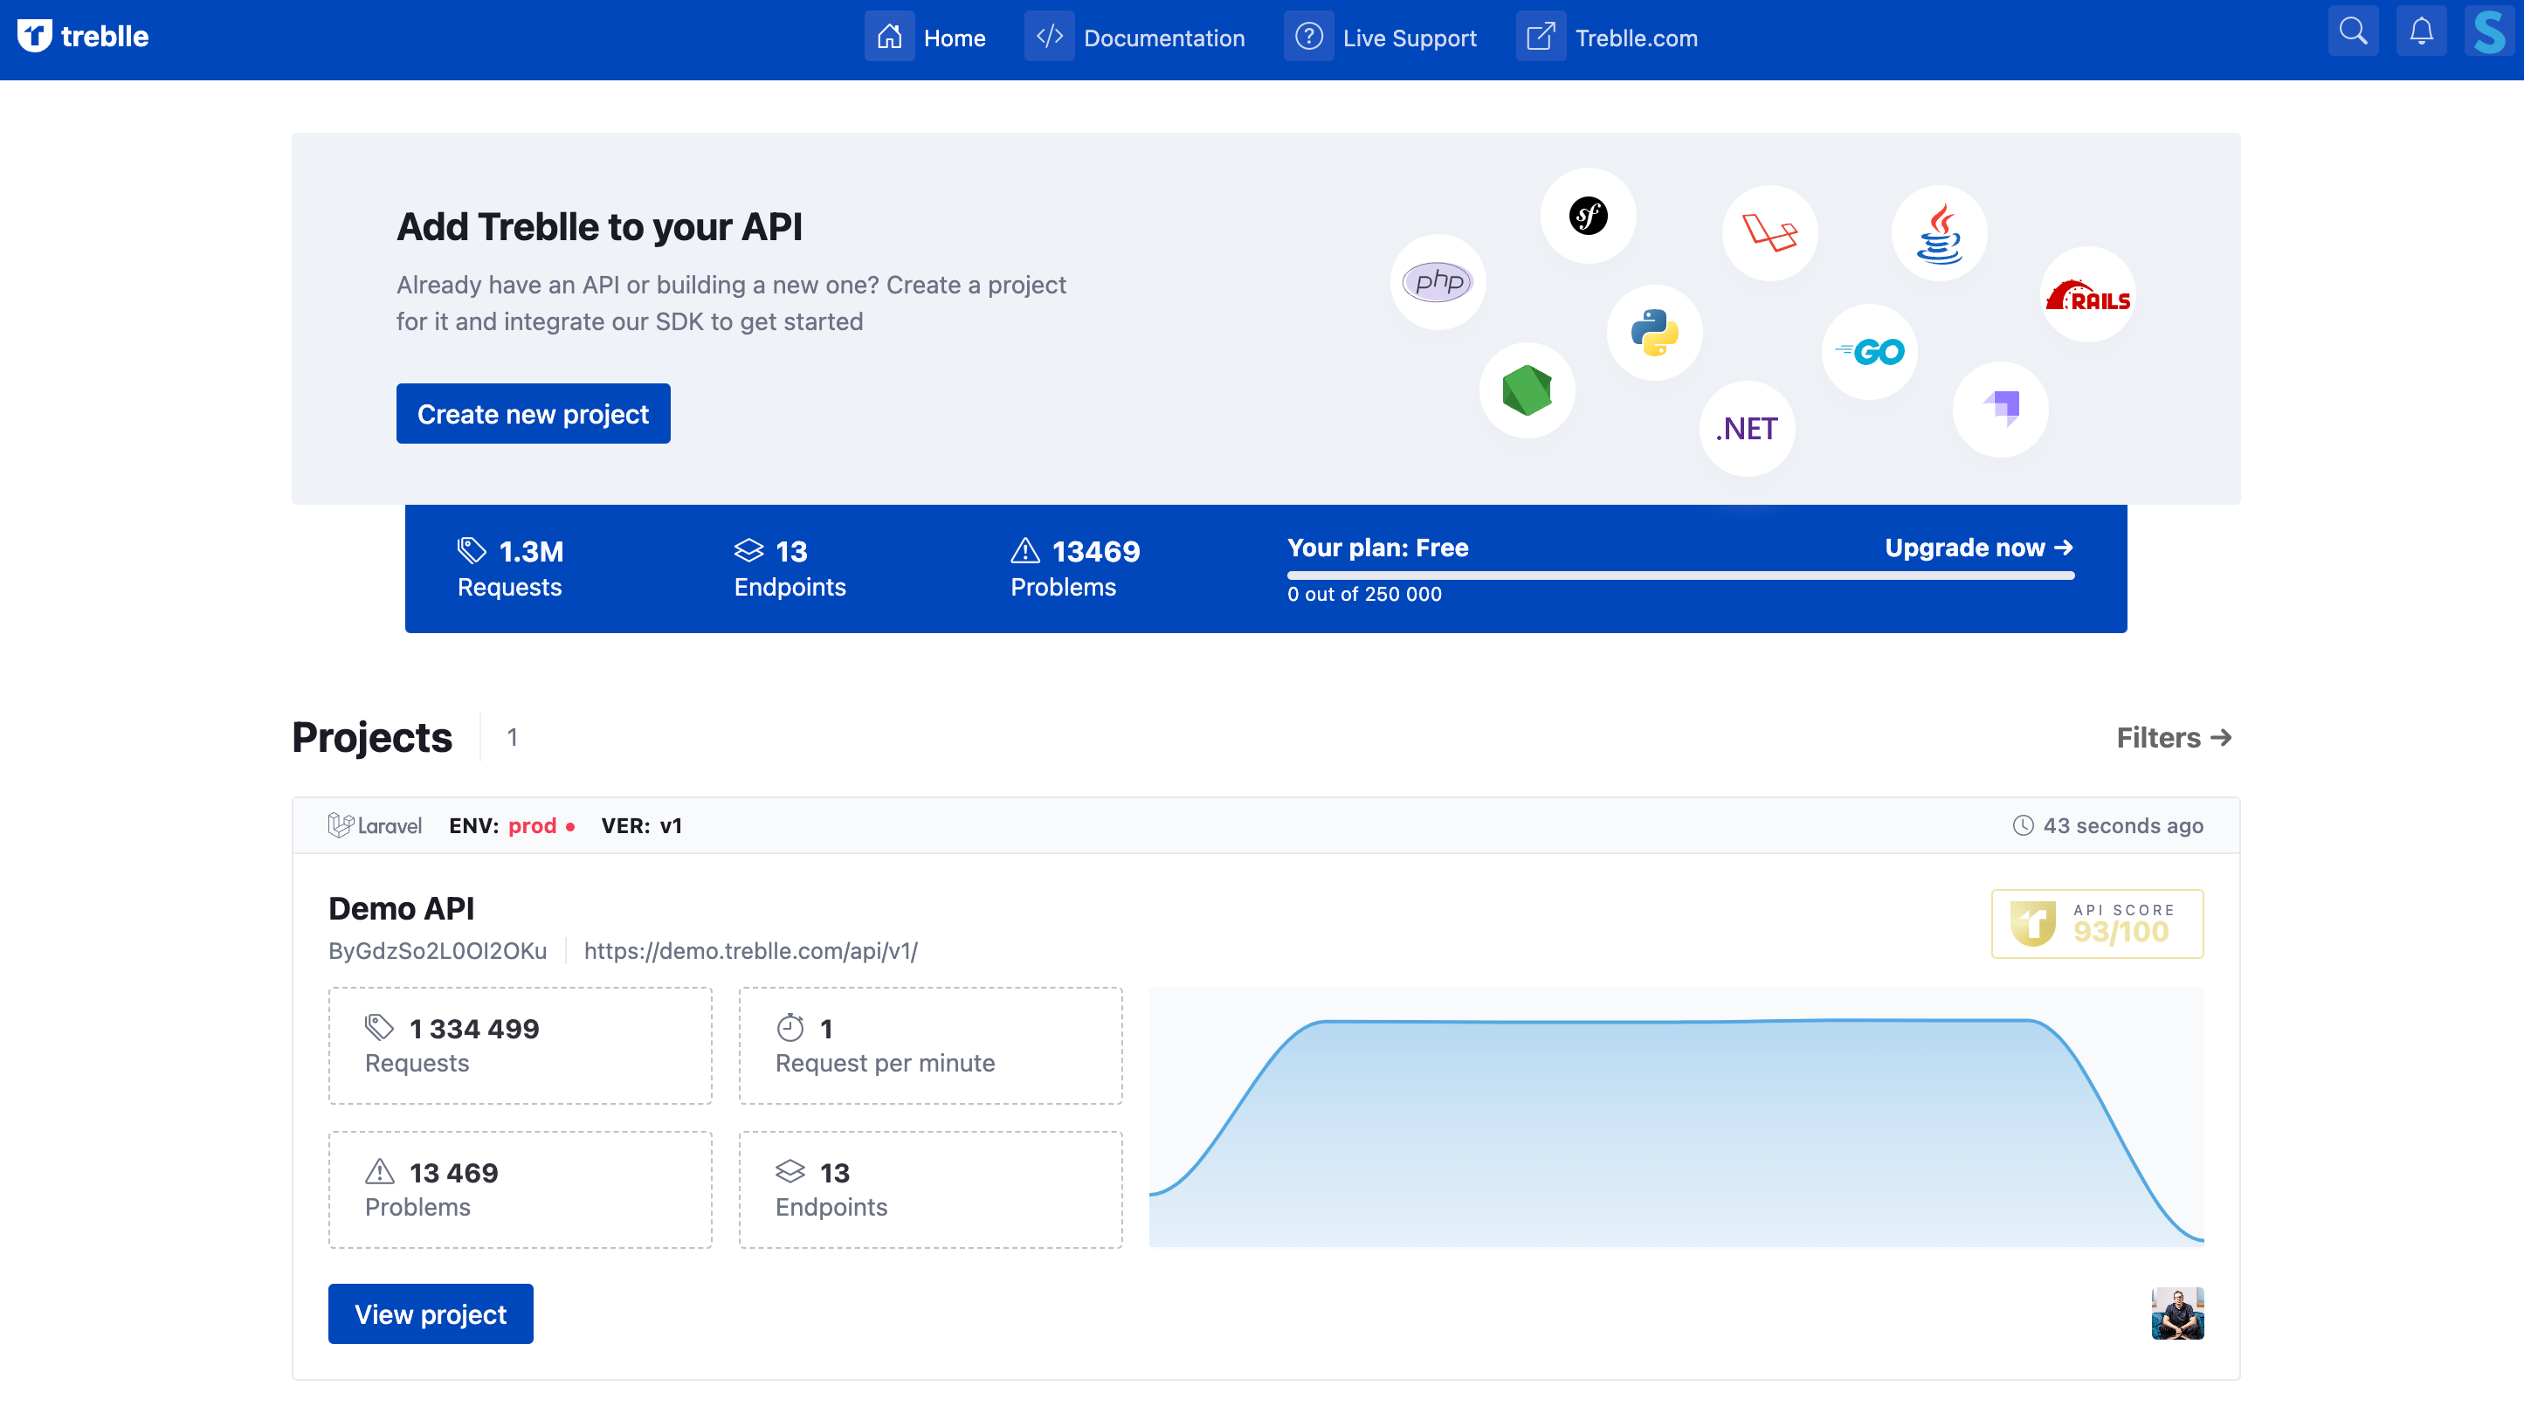Click Upgrade now on the plan banner

[1976, 548]
